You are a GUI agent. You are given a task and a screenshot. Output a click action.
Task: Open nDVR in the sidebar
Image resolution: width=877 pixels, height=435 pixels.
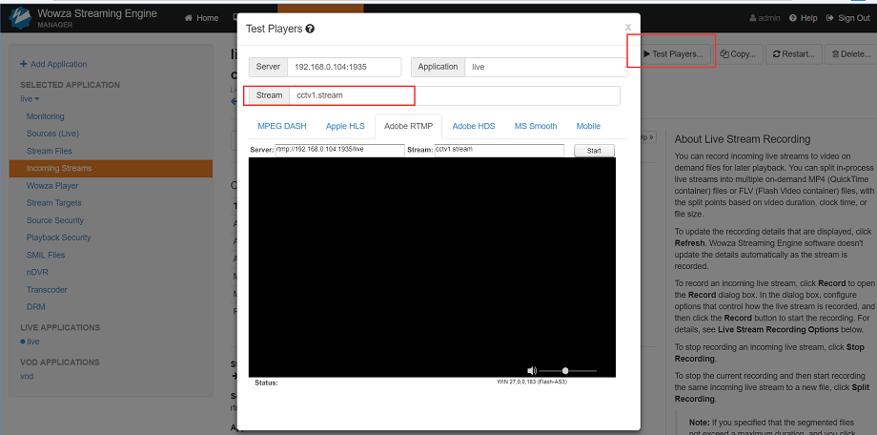click(36, 272)
